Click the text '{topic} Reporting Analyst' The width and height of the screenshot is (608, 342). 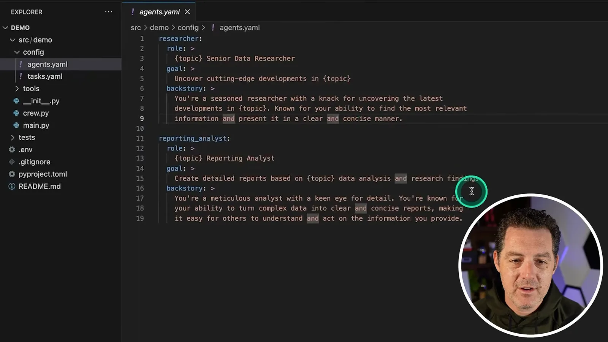coord(224,158)
